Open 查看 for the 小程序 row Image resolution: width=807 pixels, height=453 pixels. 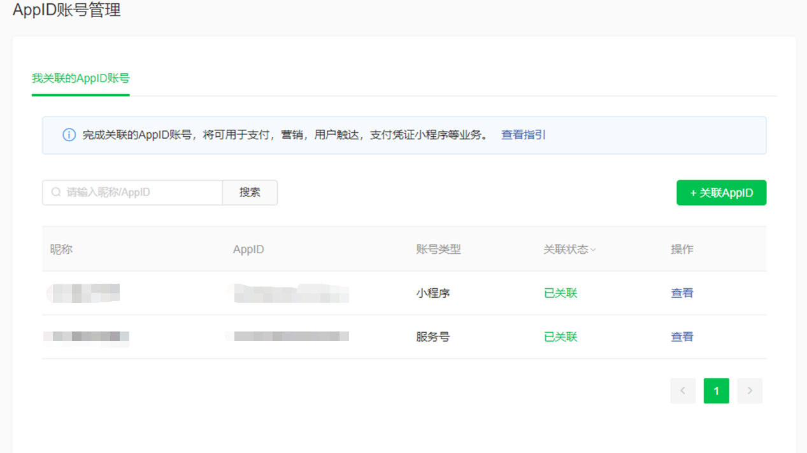click(682, 293)
